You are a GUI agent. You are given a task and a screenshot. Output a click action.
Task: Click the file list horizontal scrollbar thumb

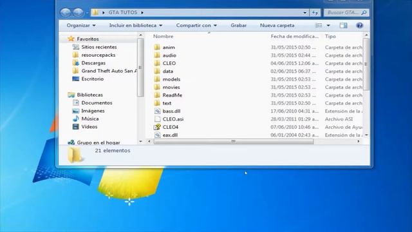click(233, 142)
